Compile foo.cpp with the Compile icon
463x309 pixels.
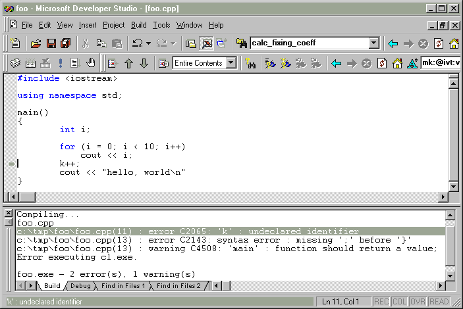pos(15,63)
